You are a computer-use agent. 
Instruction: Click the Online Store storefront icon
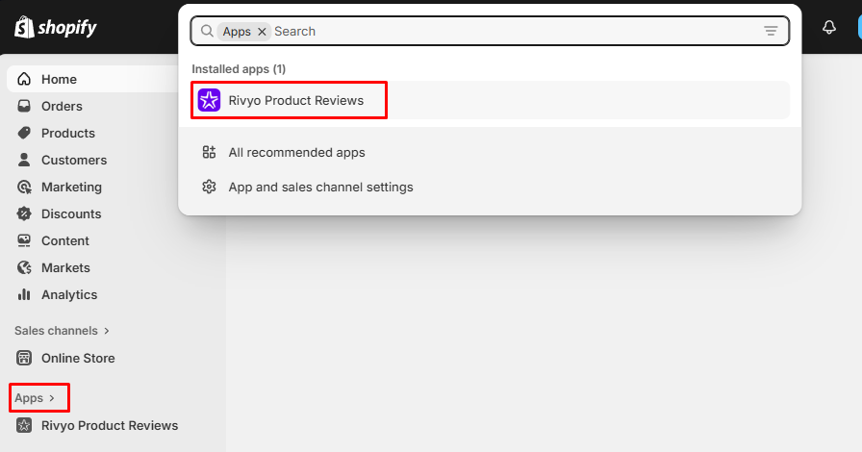click(24, 358)
